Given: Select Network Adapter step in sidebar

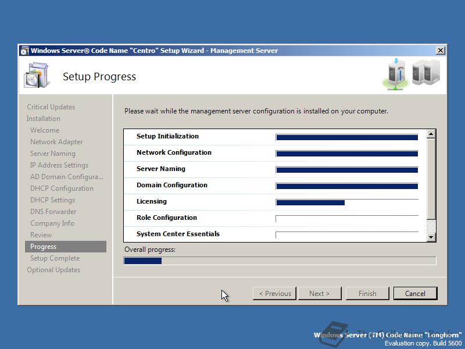Looking at the screenshot, I should click(x=56, y=142).
